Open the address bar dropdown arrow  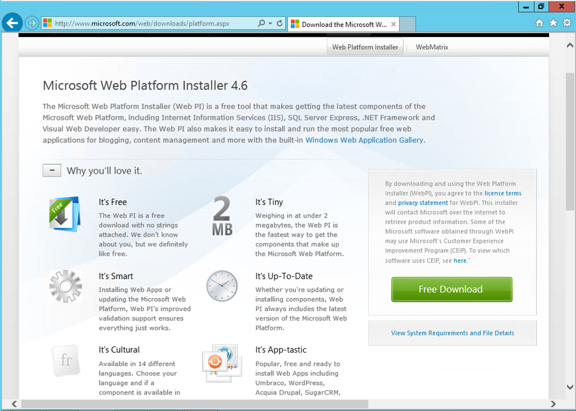271,24
